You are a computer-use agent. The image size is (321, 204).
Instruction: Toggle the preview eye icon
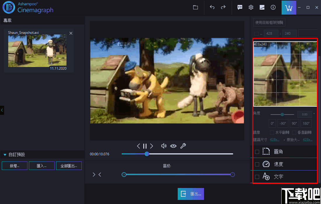click(173, 146)
